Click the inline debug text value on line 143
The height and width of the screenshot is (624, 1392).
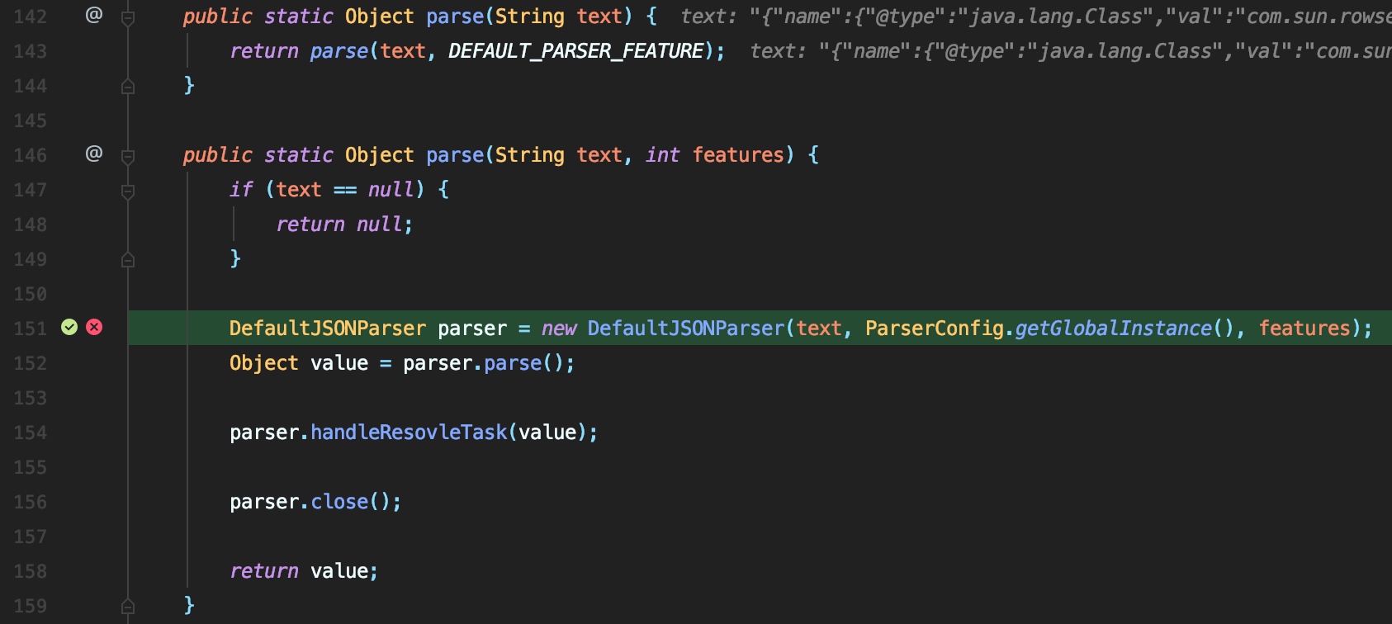(x=1071, y=51)
